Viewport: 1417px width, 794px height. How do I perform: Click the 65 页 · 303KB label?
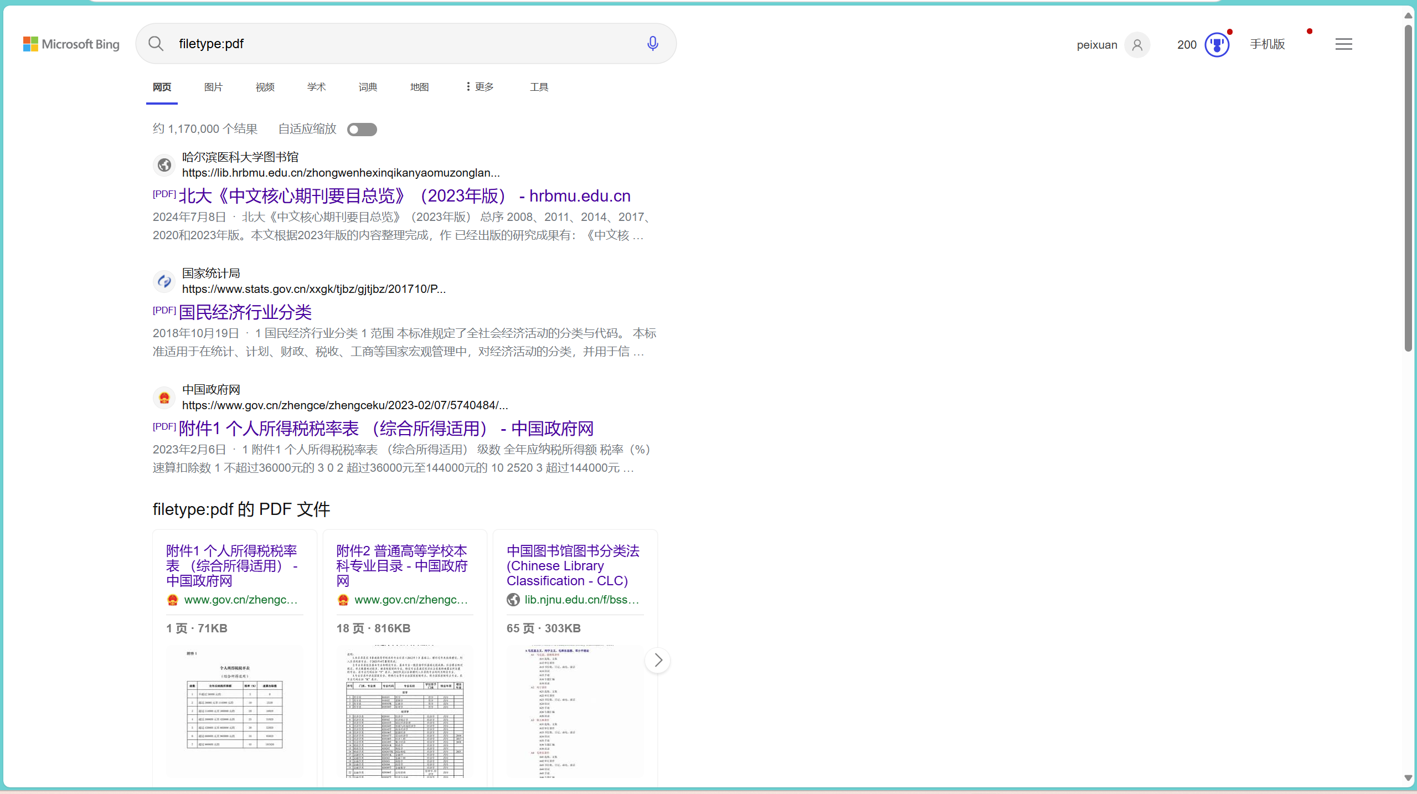point(543,628)
